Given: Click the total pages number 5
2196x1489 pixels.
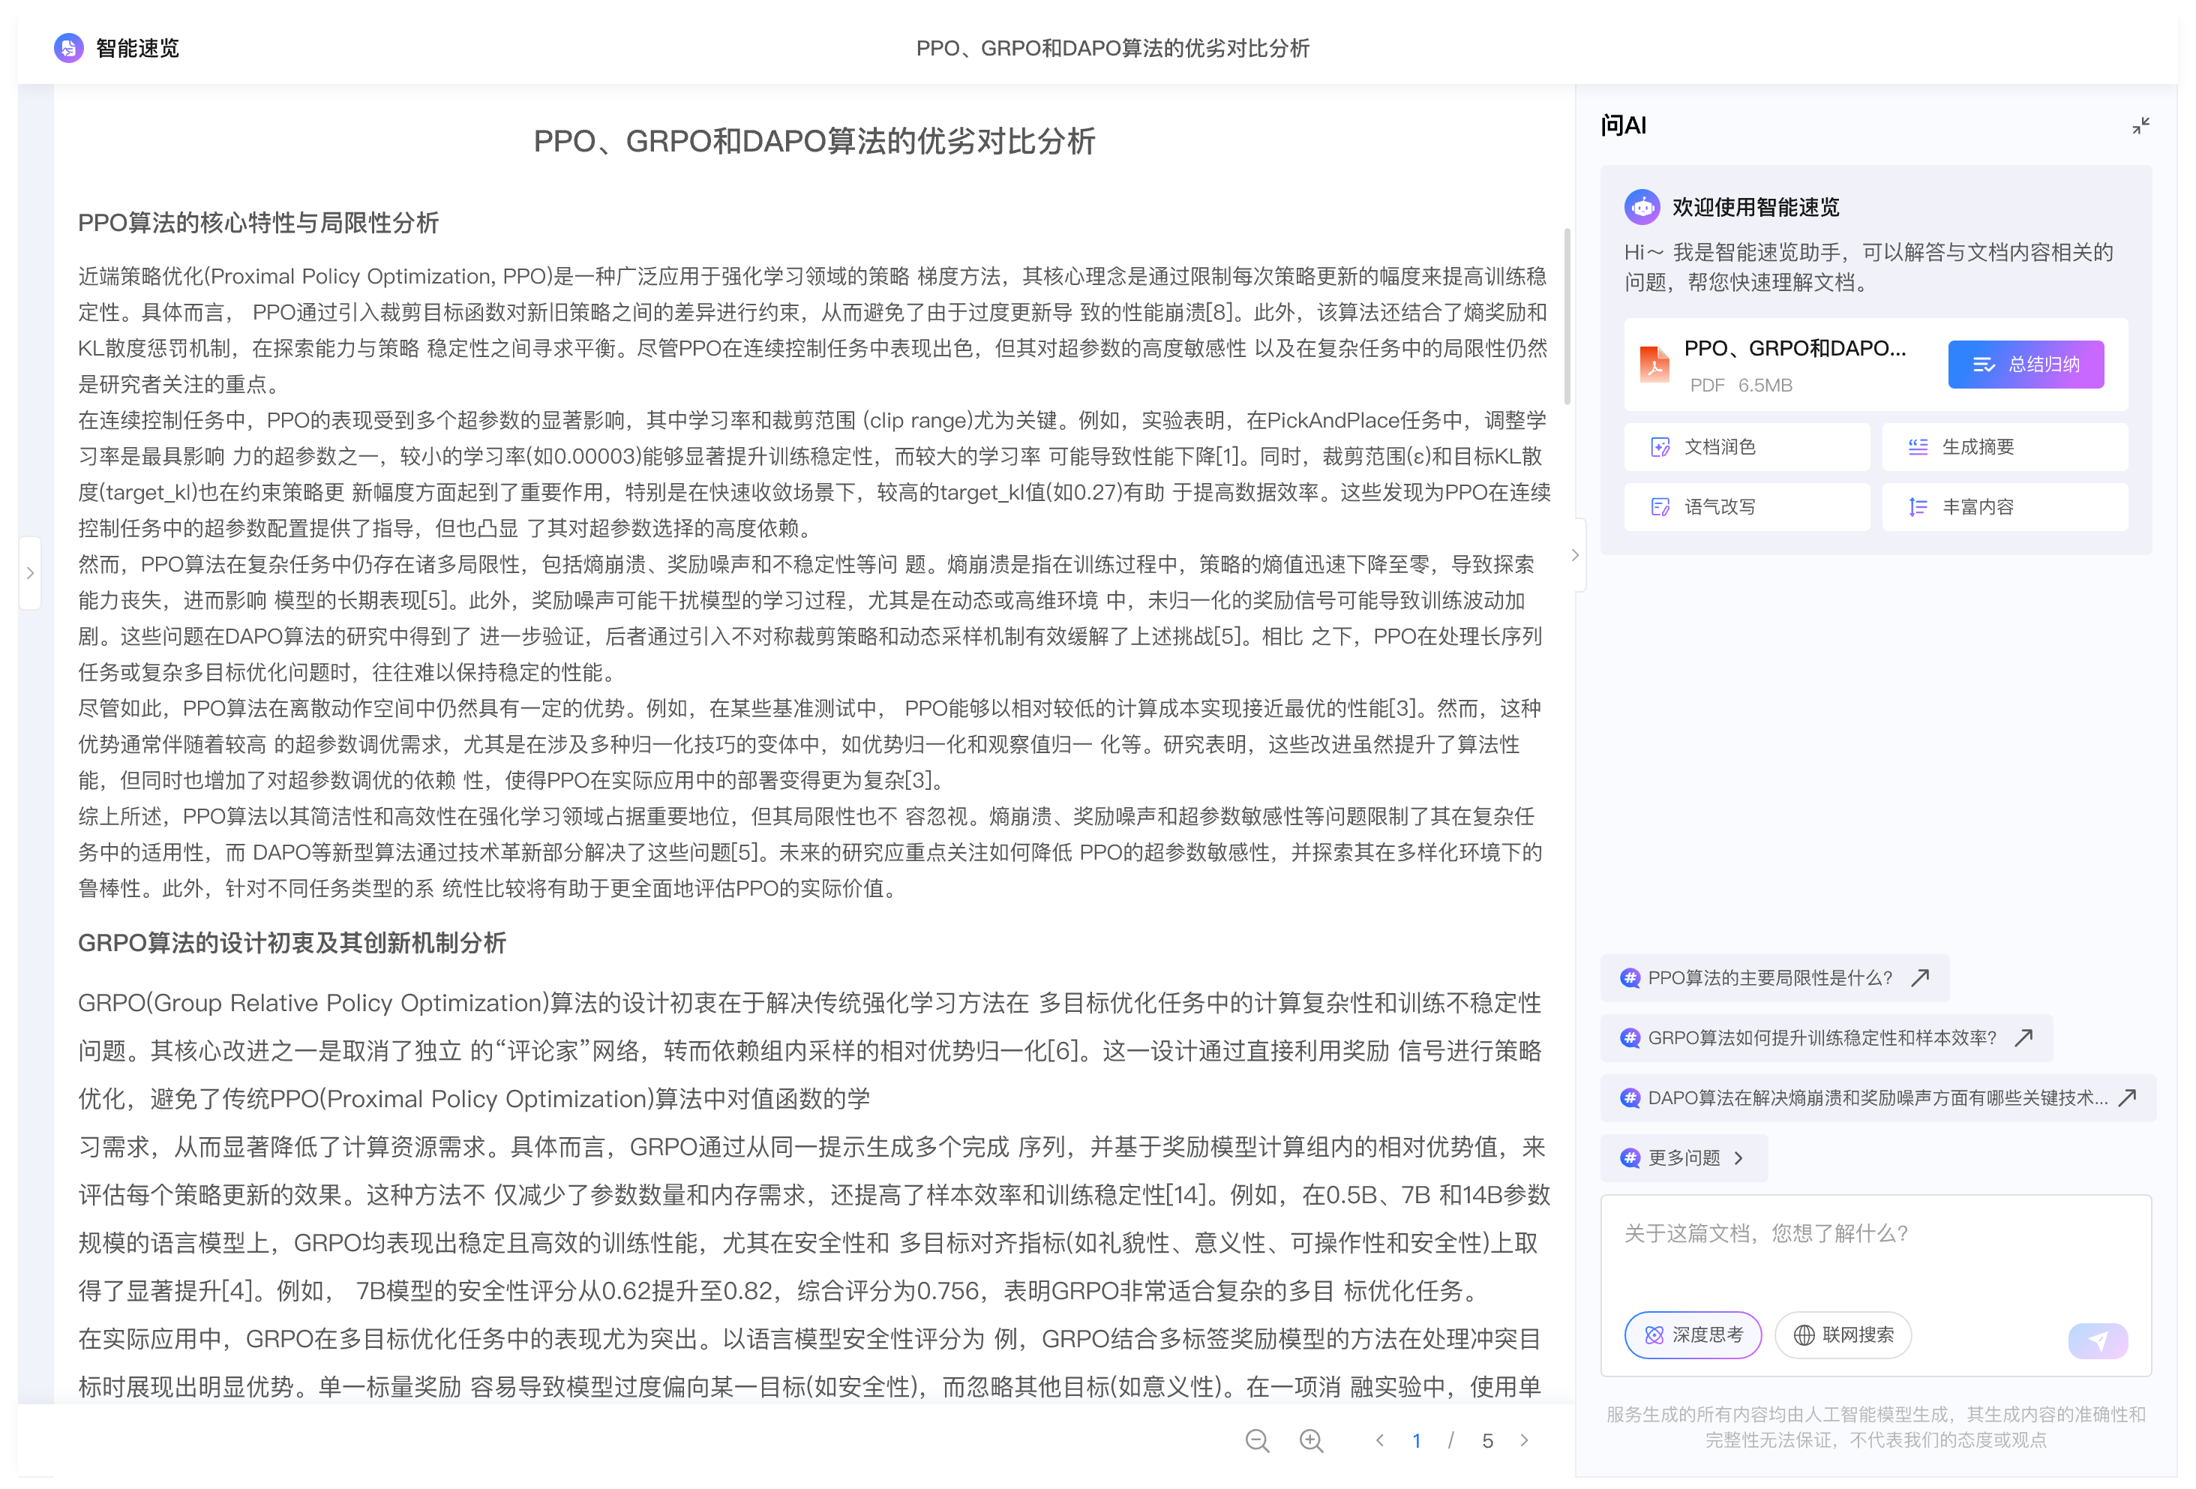Looking at the screenshot, I should pyautogui.click(x=1487, y=1441).
